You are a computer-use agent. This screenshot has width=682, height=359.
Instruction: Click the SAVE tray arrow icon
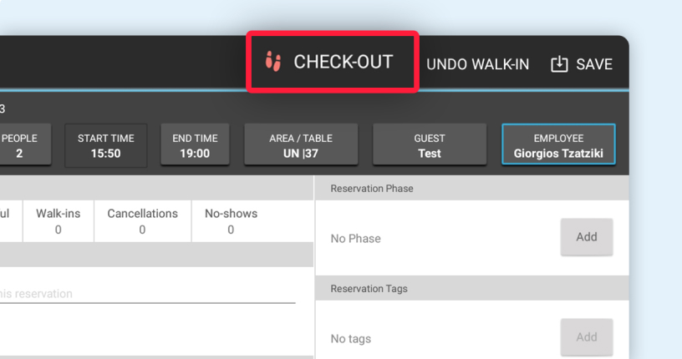pyautogui.click(x=559, y=64)
